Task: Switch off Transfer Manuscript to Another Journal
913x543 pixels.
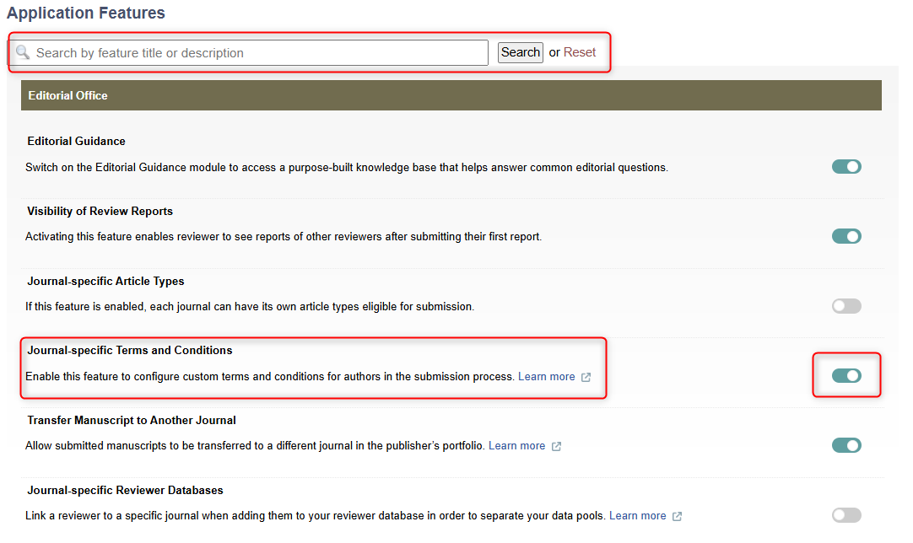Action: click(846, 445)
